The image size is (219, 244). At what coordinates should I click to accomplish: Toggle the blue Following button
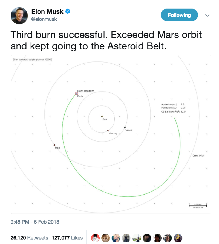click(179, 15)
